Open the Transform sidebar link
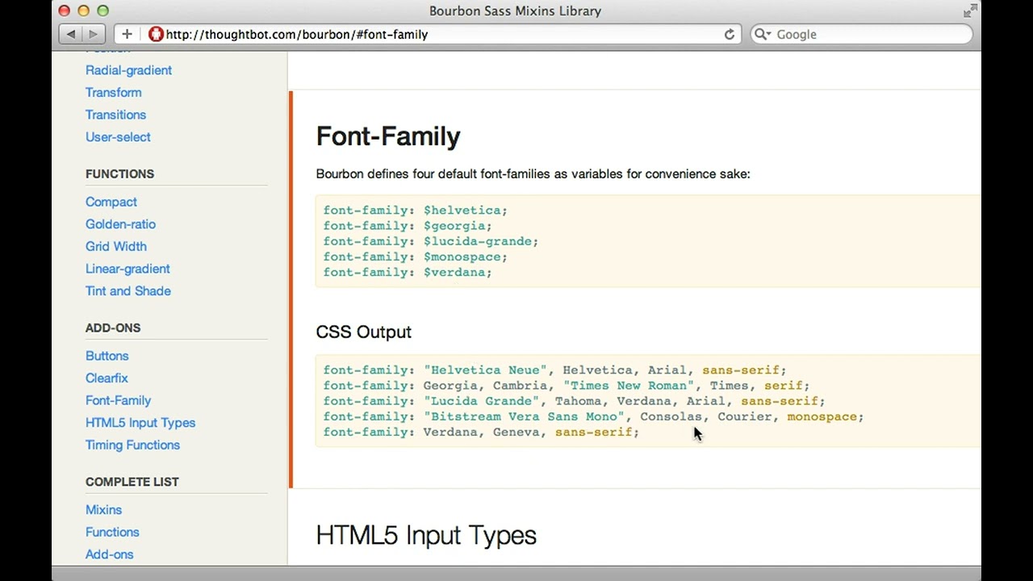The image size is (1033, 581). (x=113, y=93)
